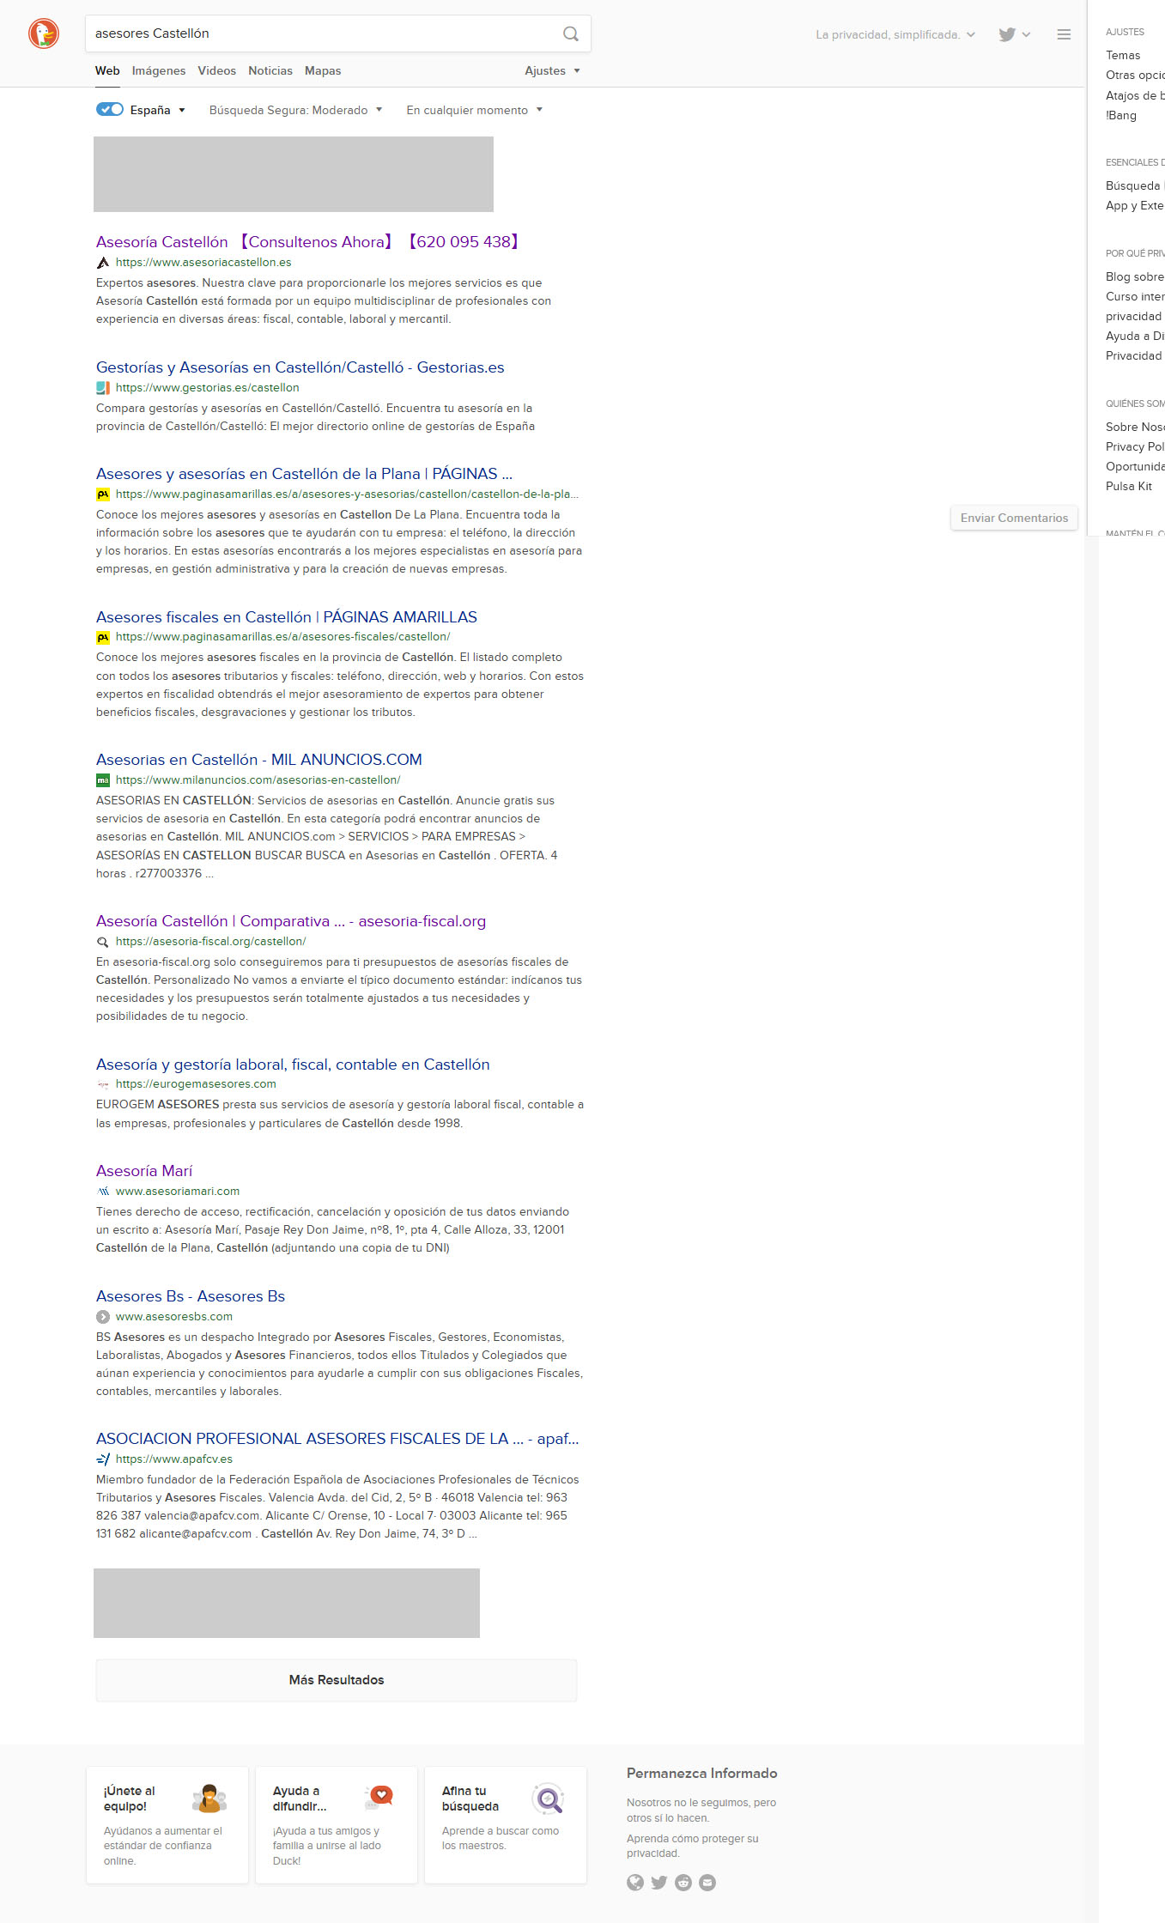
Task: Click the https://www.apafcv.es URL
Action: [174, 1459]
